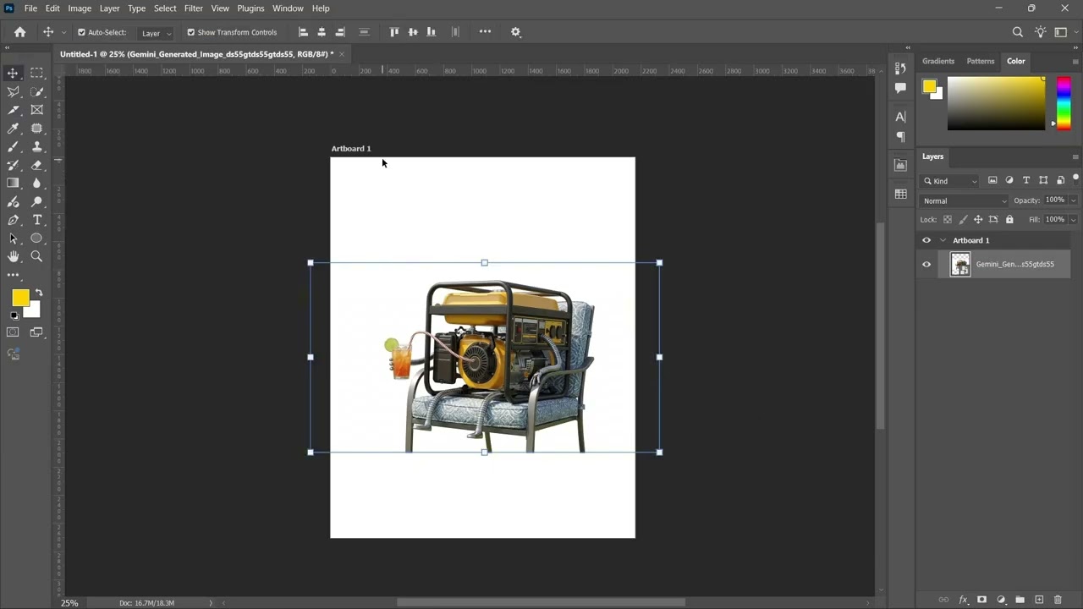Switch to the Patterns tab
1083x609 pixels.
[981, 61]
